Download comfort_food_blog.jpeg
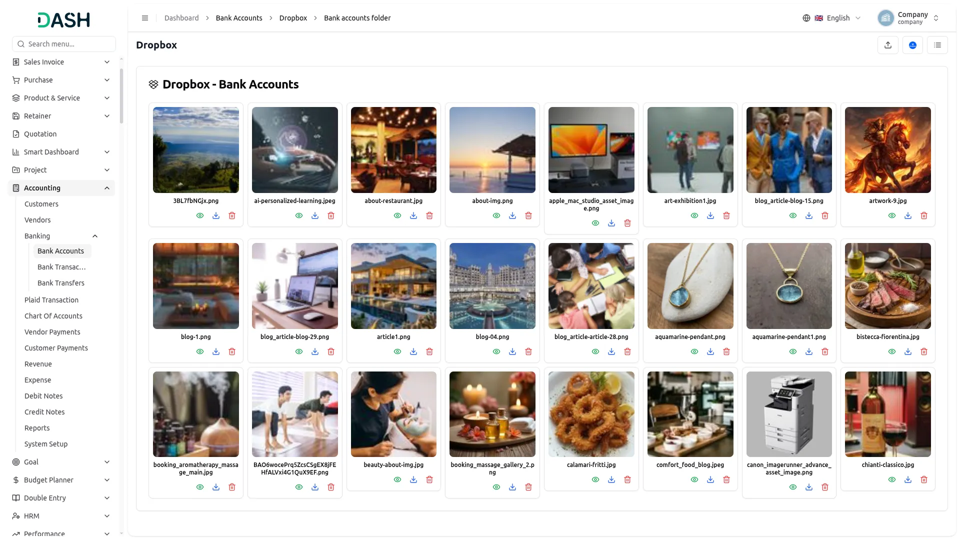The image size is (960, 540). (710, 479)
